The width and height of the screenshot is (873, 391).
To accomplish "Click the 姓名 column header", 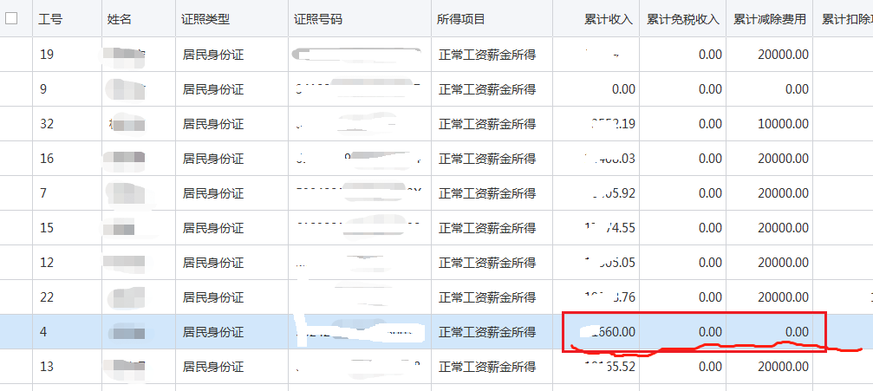I will pyautogui.click(x=120, y=19).
